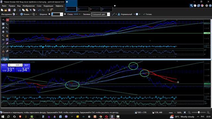Open the Заливка Сплошной цвет combo box
Viewport: 212px width, 119px height.
pos(100,14)
